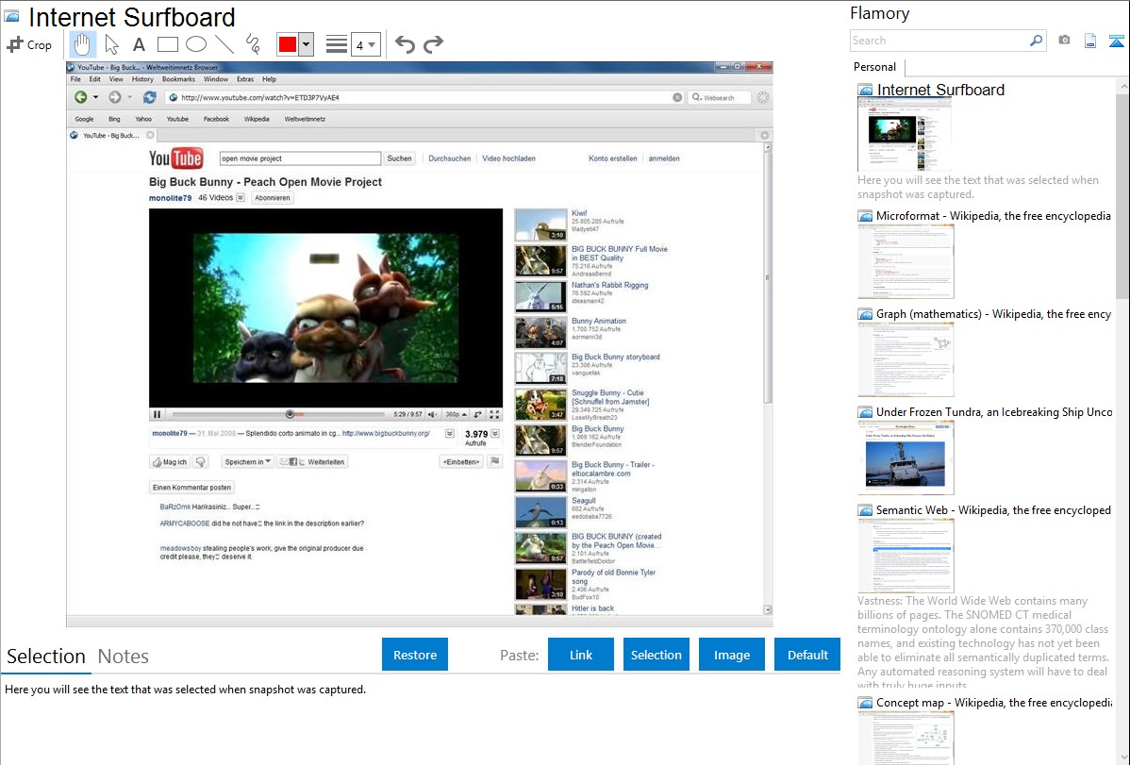Image resolution: width=1130 pixels, height=765 pixels.
Task: Click the Flamory app icon beside the title
Action: (12, 16)
